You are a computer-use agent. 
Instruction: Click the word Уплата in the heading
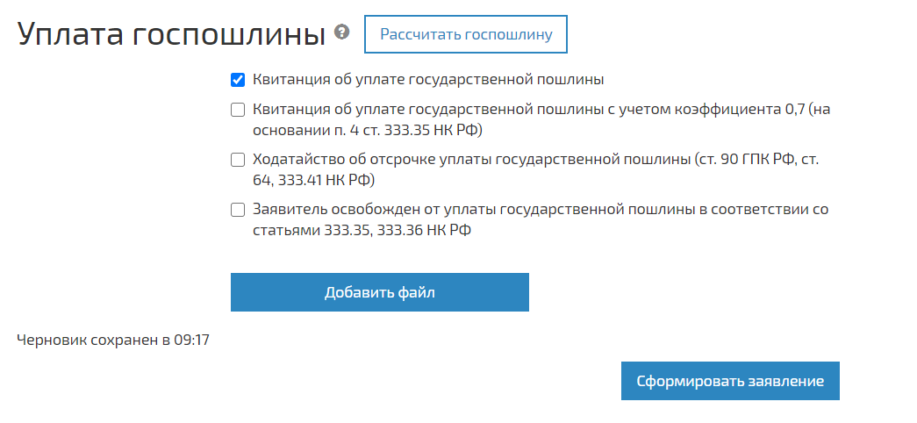point(71,34)
